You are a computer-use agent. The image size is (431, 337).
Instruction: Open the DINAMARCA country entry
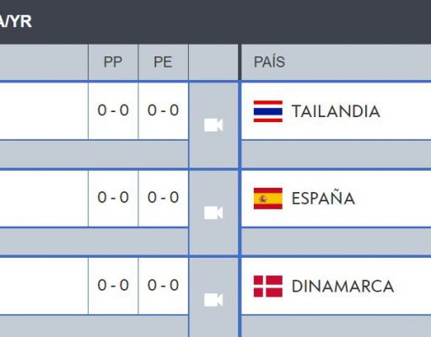point(342,286)
